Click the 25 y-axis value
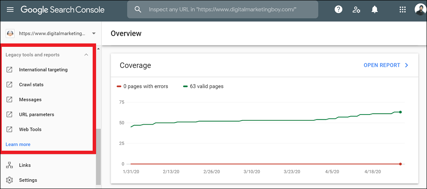The image size is (427, 189). 121,143
